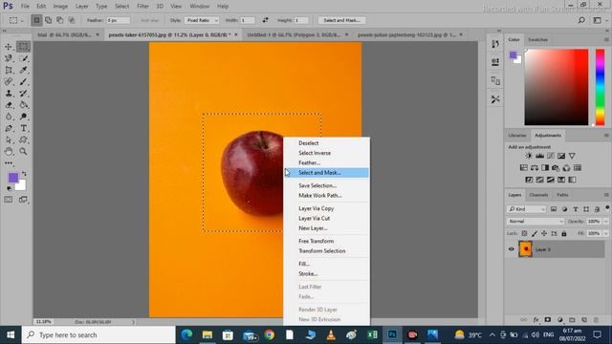Add a Vibrance adjustment triangle icon
612x344 pixels.
(572, 156)
